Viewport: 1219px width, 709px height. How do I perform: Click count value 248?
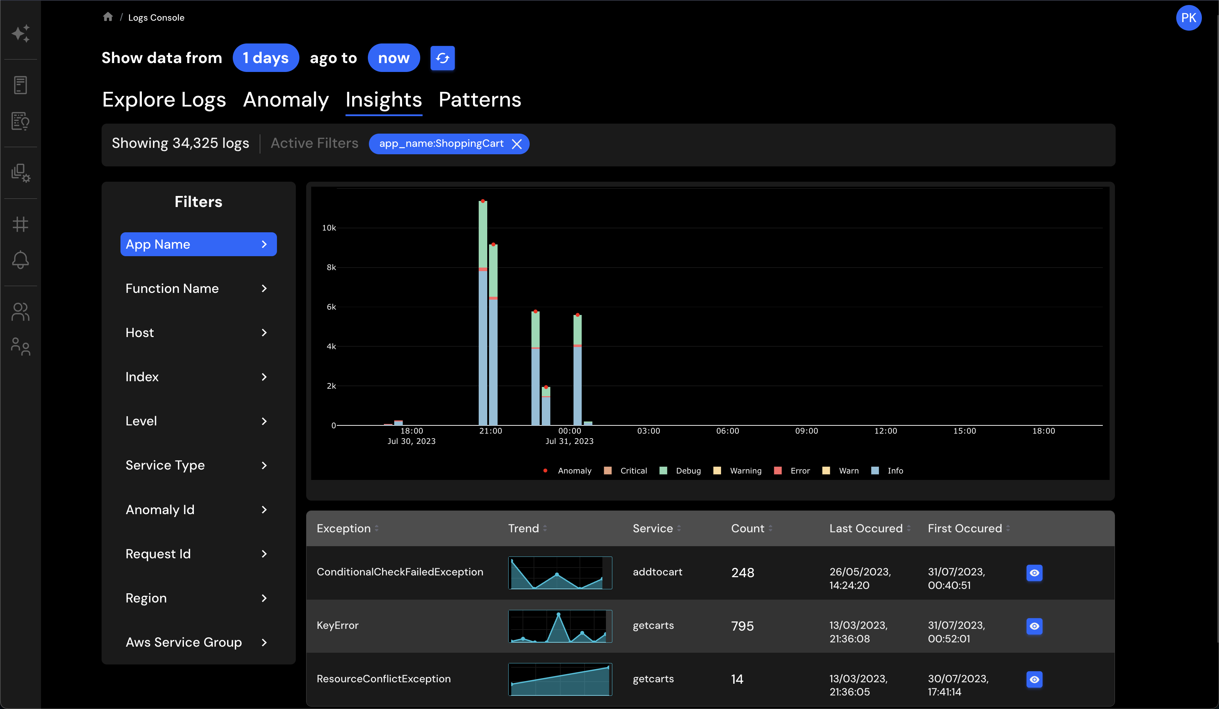(742, 573)
